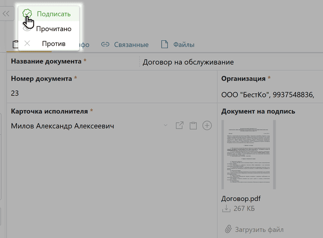Open the contract document thumbnail preview

(x=248, y=154)
